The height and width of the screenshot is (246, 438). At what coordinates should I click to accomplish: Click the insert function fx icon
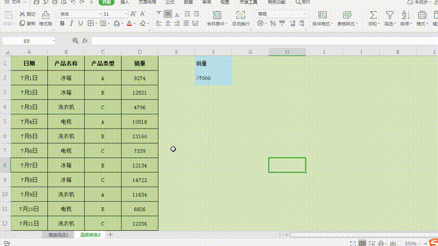pos(85,41)
